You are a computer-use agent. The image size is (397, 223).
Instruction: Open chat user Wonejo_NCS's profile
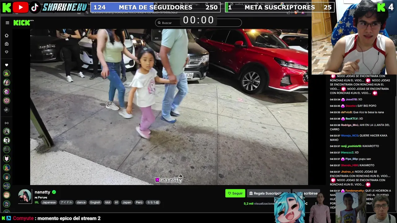point(350,136)
